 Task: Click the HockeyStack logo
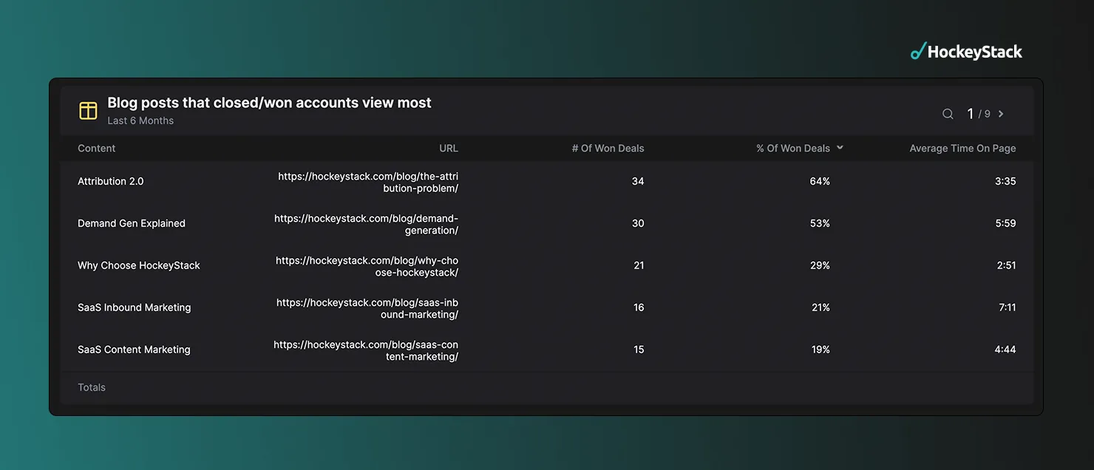click(x=966, y=51)
